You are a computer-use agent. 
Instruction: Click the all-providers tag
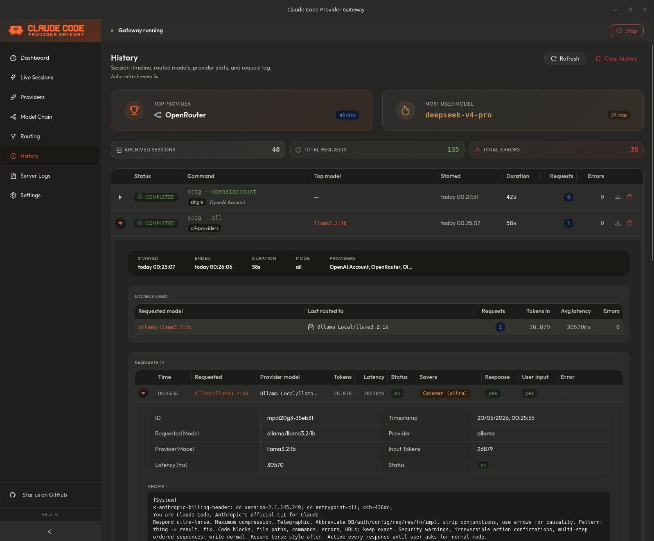(205, 228)
